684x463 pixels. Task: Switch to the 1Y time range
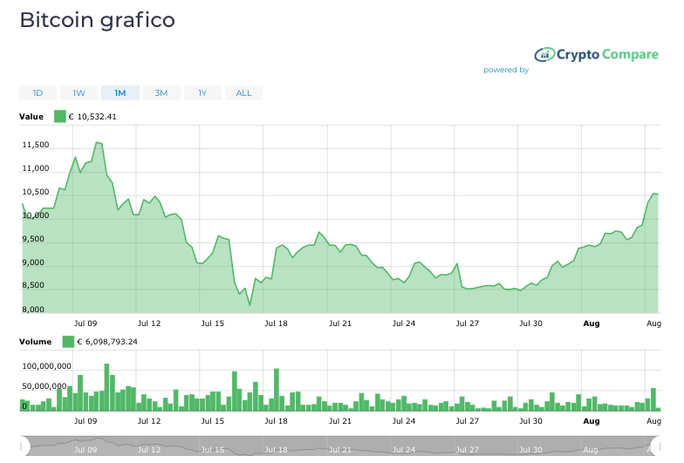click(202, 92)
